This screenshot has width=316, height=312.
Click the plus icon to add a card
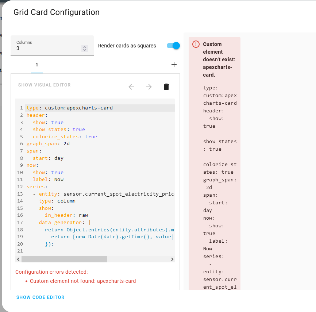[x=174, y=65]
